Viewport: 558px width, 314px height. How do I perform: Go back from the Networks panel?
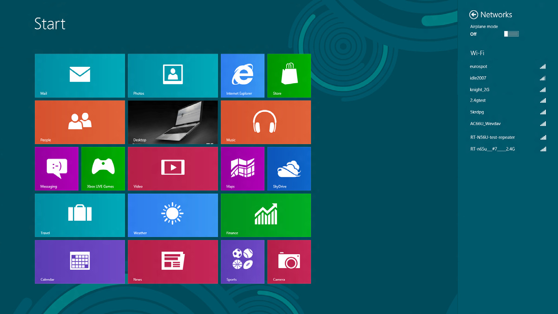(x=473, y=15)
